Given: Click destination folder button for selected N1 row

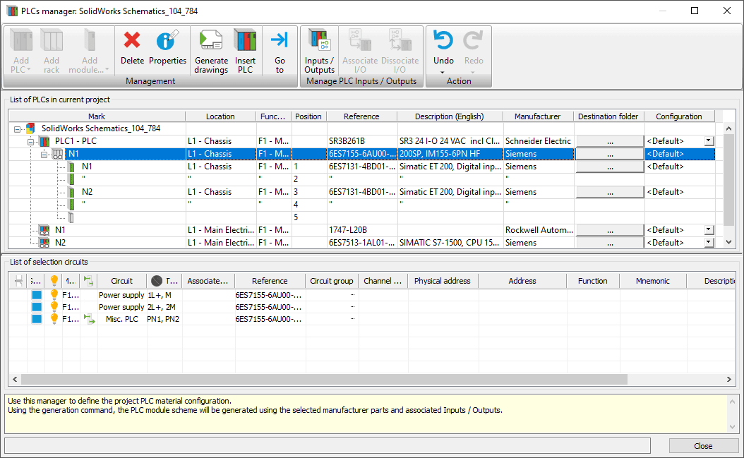Looking at the screenshot, I should click(610, 155).
